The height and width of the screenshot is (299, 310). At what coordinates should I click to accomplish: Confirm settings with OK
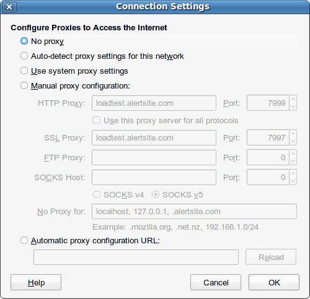pyautogui.click(x=274, y=282)
